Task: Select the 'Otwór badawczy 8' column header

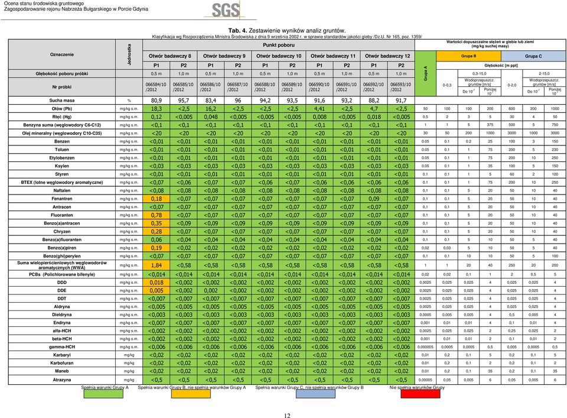Action: (170, 56)
